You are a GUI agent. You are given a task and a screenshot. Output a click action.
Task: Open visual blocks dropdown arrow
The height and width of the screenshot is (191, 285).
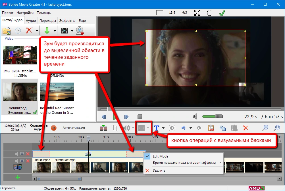(148, 128)
